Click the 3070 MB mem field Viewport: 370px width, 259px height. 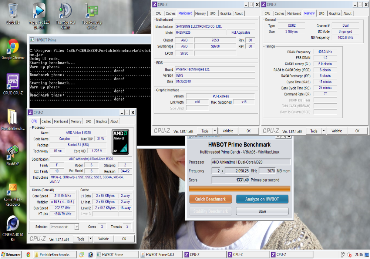pyautogui.click(x=267, y=171)
